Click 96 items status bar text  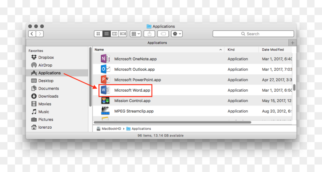pyautogui.click(x=160, y=135)
